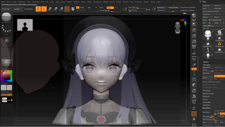Collapse the DynaMesh subsection
This screenshot has width=225, height=127.
coord(206,108)
